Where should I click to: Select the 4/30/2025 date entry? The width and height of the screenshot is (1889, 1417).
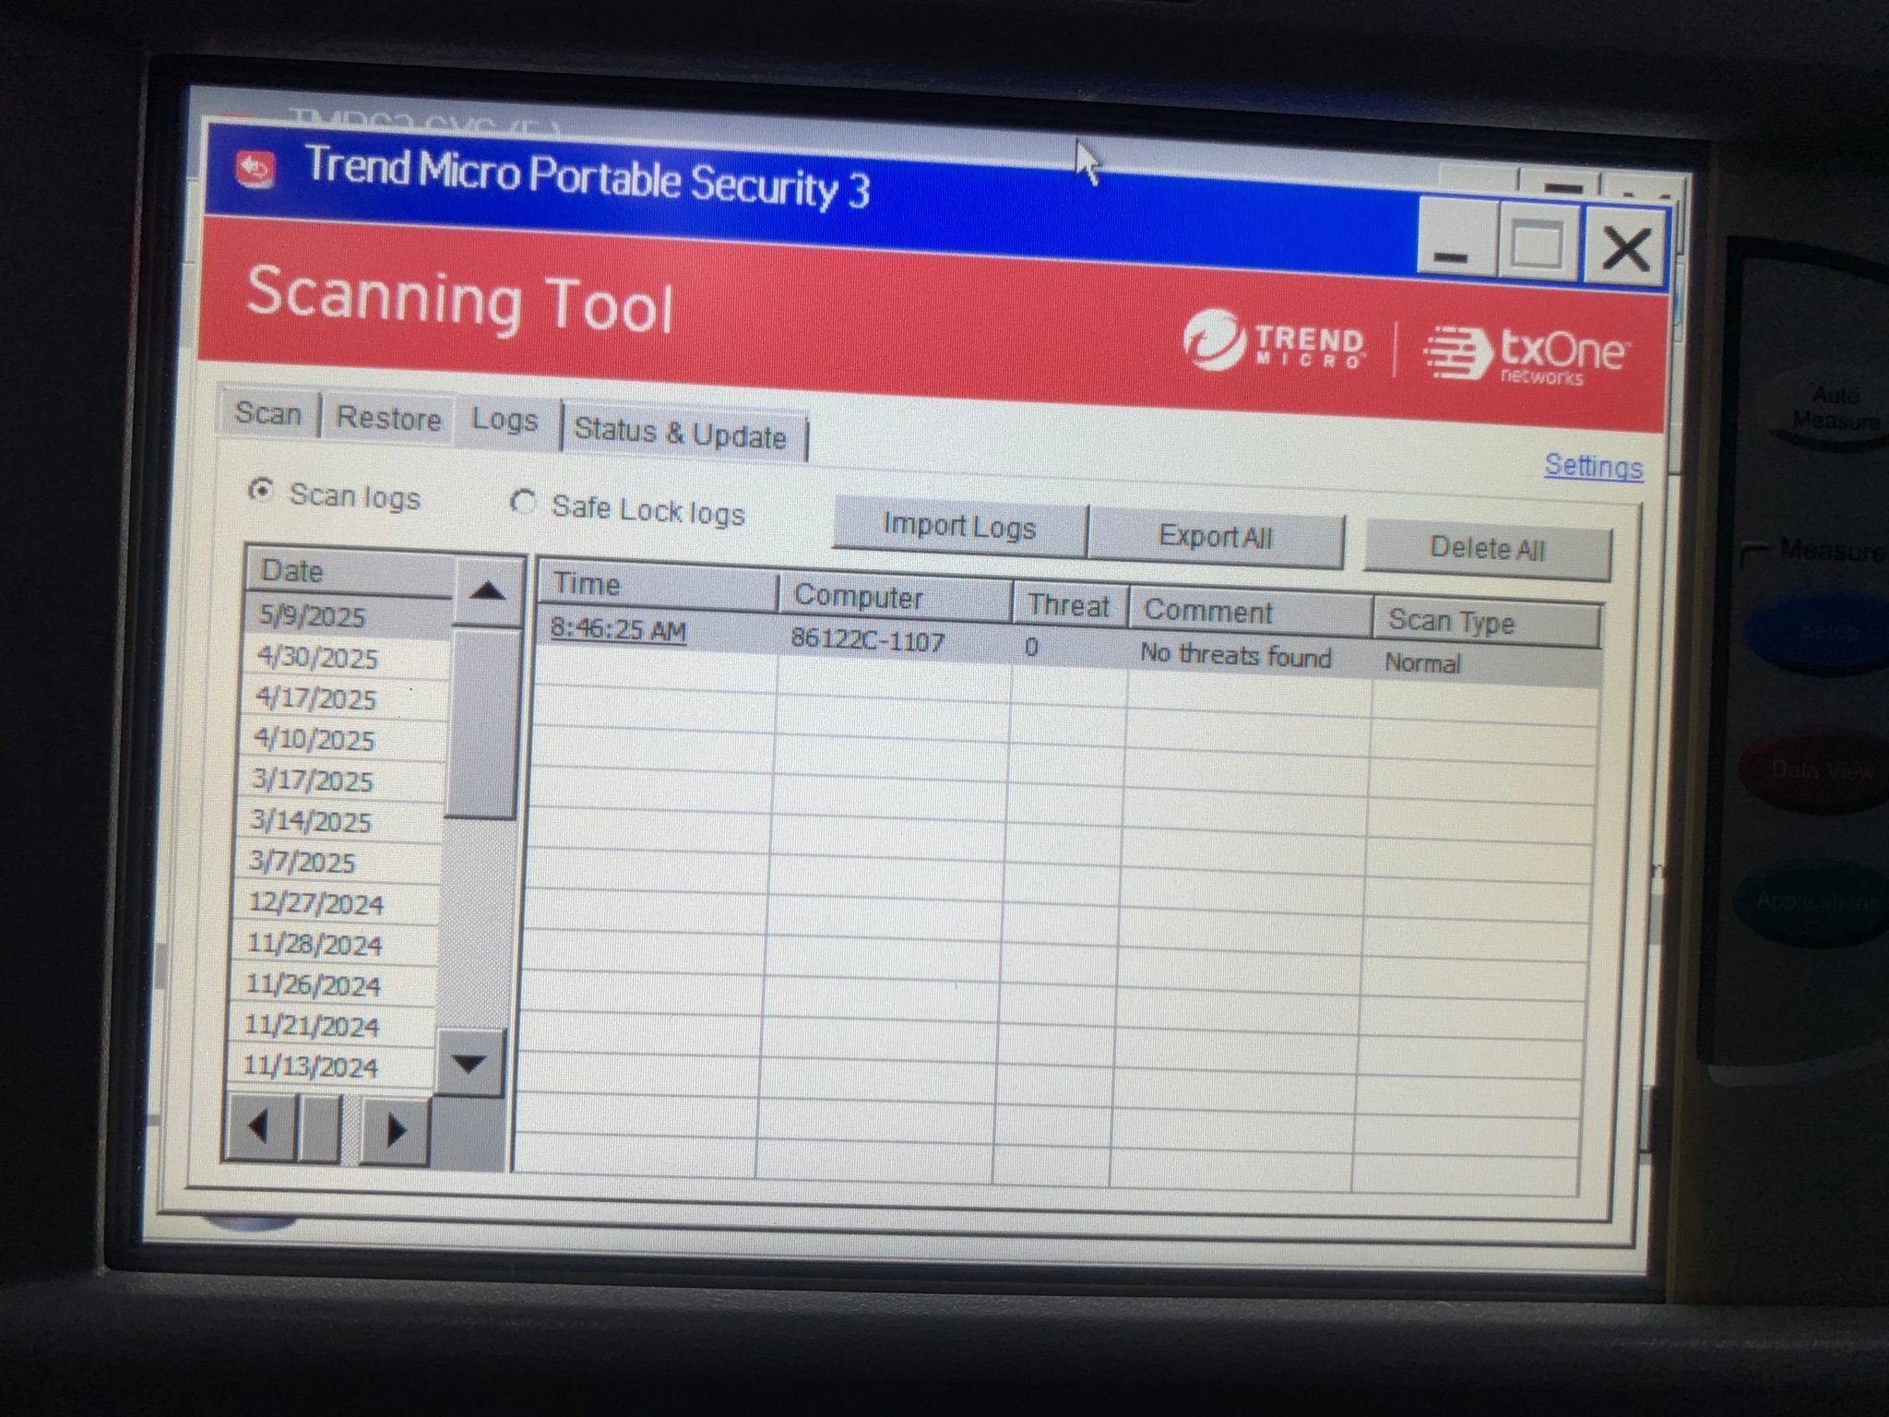click(x=345, y=657)
